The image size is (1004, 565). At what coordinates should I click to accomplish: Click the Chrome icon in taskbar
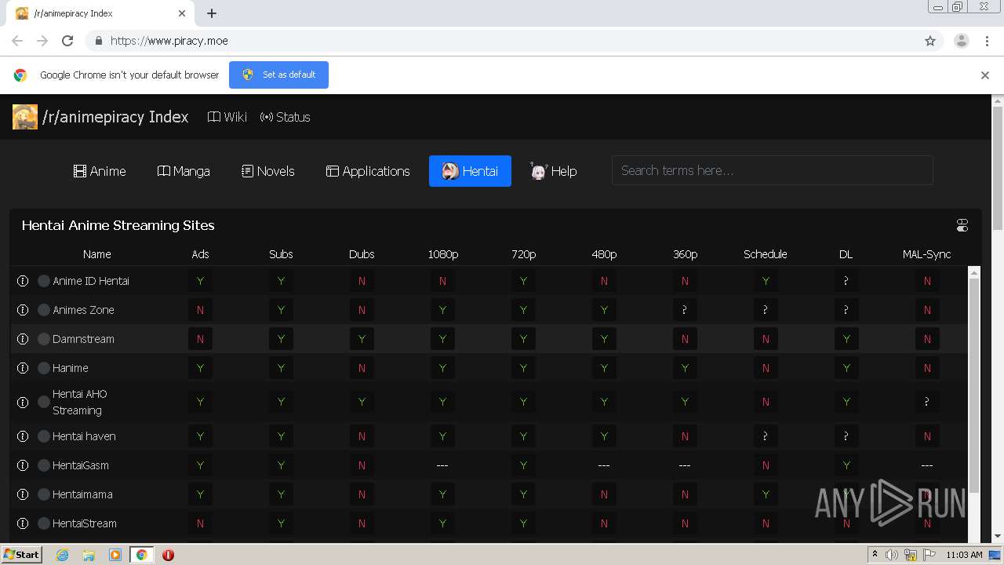tap(141, 555)
